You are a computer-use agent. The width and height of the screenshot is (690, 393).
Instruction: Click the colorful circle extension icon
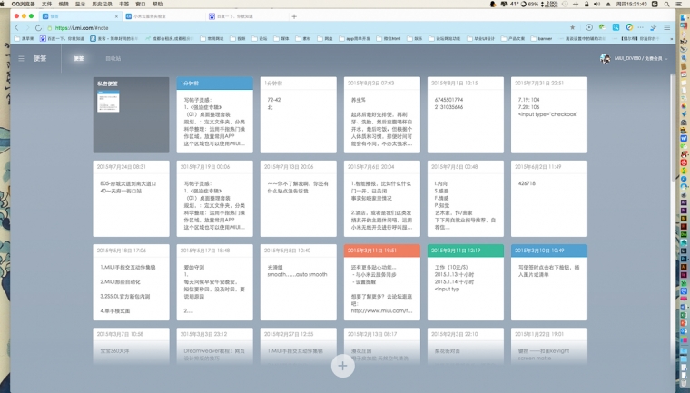629,27
